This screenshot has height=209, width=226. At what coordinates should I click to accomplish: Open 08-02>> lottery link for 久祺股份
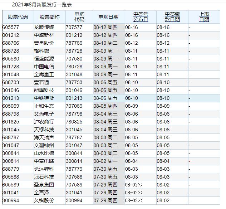point(134,200)
